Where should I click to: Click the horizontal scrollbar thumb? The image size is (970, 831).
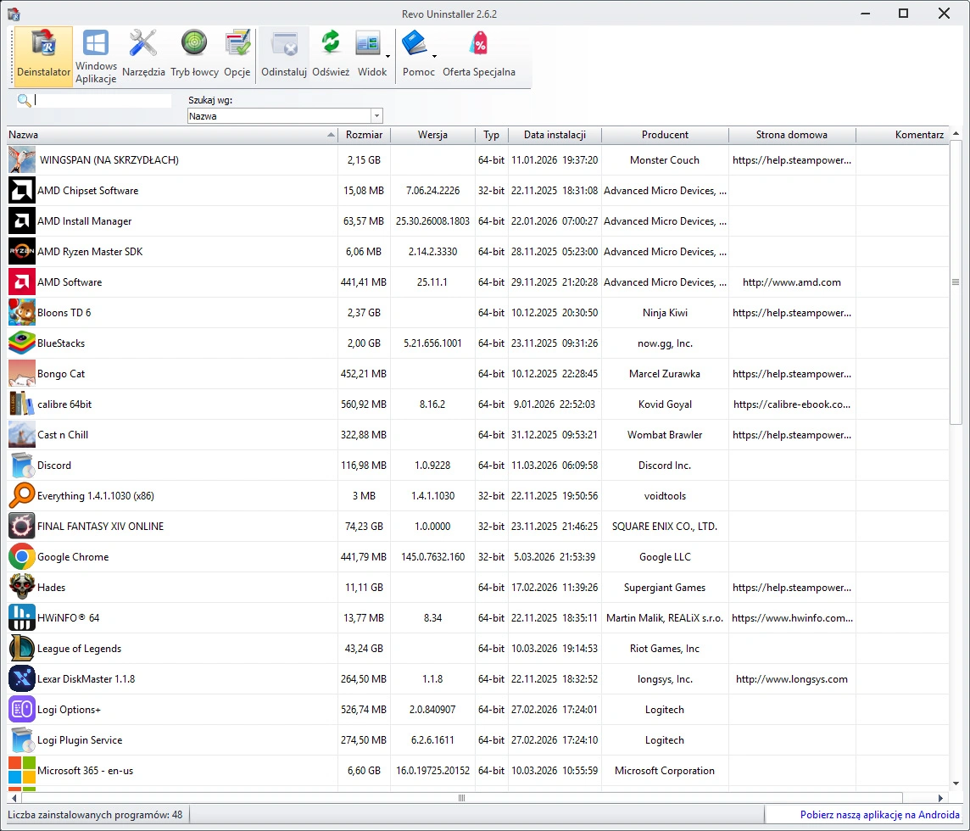[x=462, y=798]
